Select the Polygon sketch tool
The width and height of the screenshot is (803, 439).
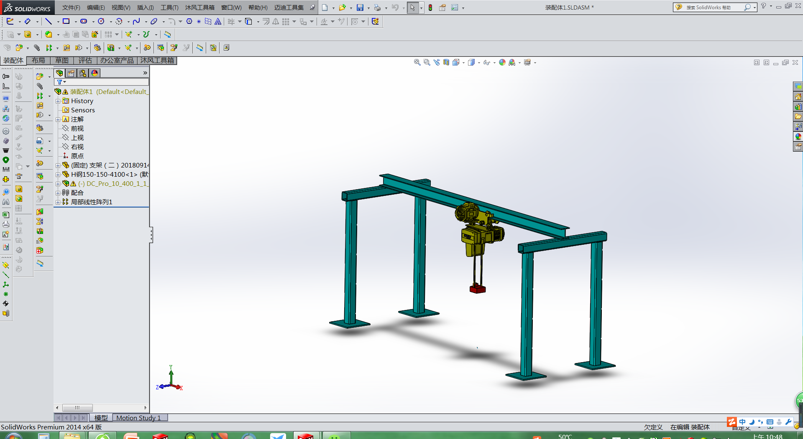coord(189,21)
